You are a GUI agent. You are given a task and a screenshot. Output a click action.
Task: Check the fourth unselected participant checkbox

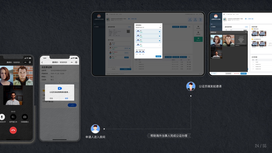160,45
